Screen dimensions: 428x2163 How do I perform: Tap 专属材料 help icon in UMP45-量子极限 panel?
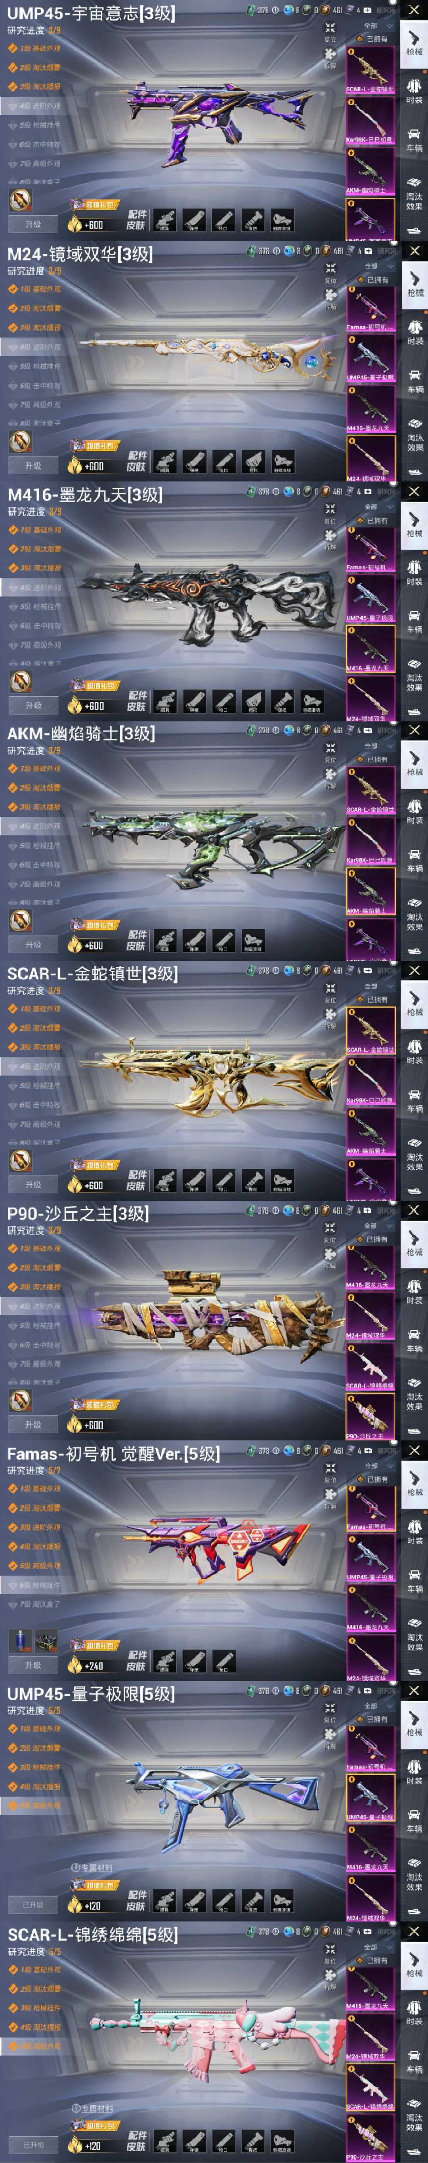pos(76,1868)
